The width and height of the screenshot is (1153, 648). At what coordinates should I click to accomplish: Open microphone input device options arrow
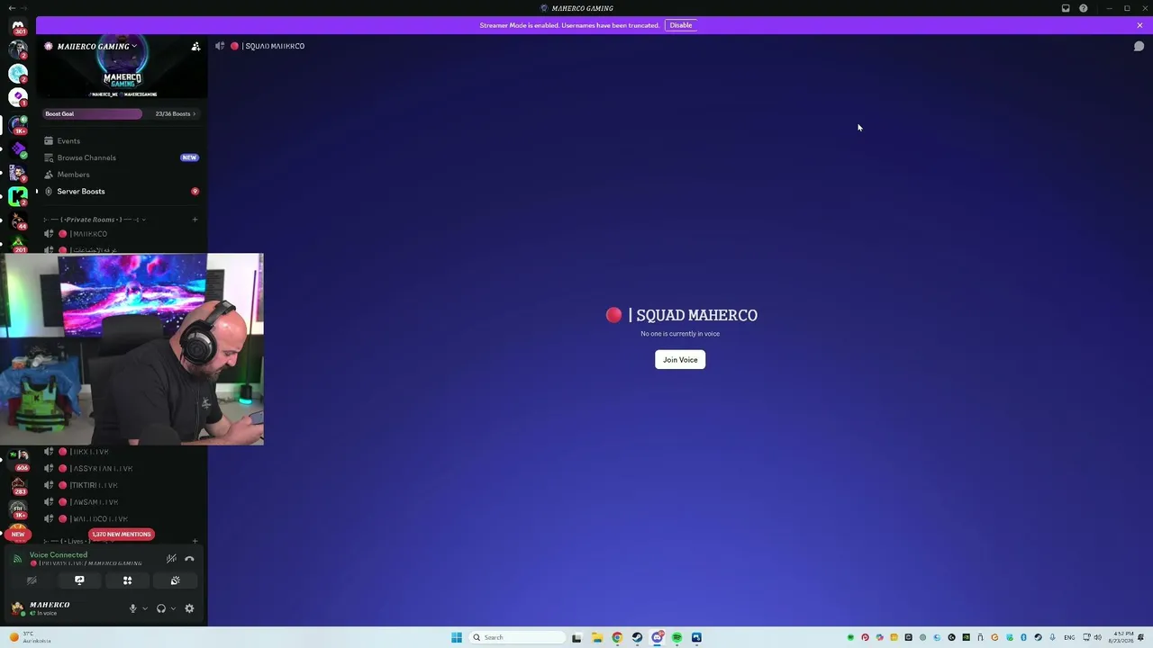[x=144, y=608]
